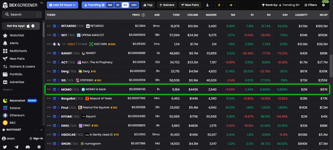Open Alerts bell icon
Image resolution: width=333 pixels, height=150 pixels.
point(5,43)
